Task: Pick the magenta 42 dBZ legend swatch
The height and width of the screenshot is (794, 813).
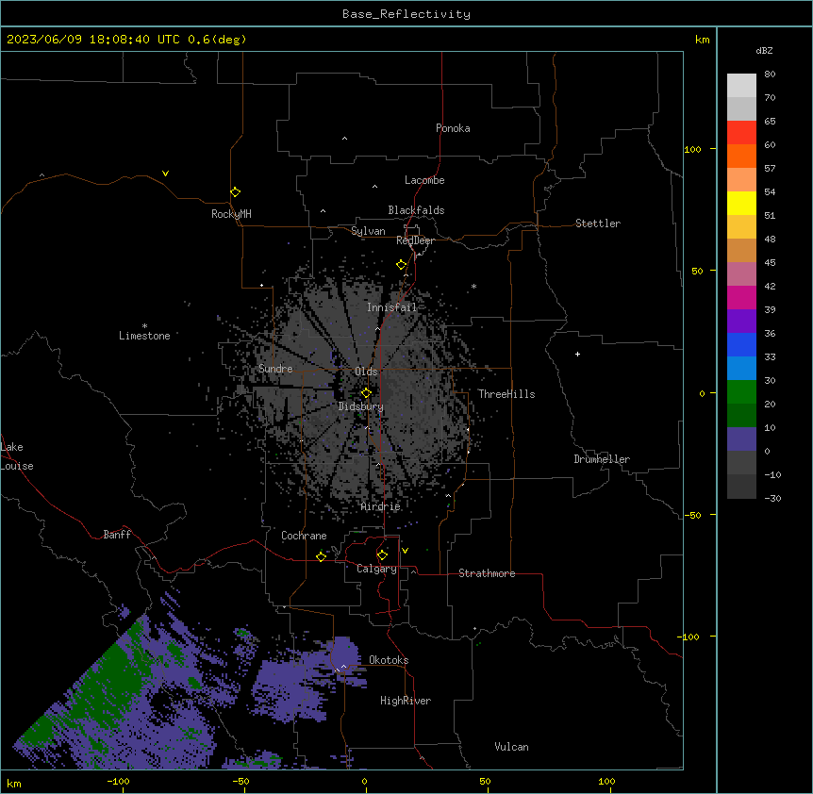Action: tap(741, 297)
